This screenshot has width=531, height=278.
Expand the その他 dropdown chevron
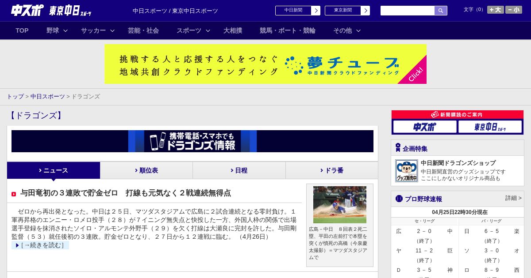point(358,30)
